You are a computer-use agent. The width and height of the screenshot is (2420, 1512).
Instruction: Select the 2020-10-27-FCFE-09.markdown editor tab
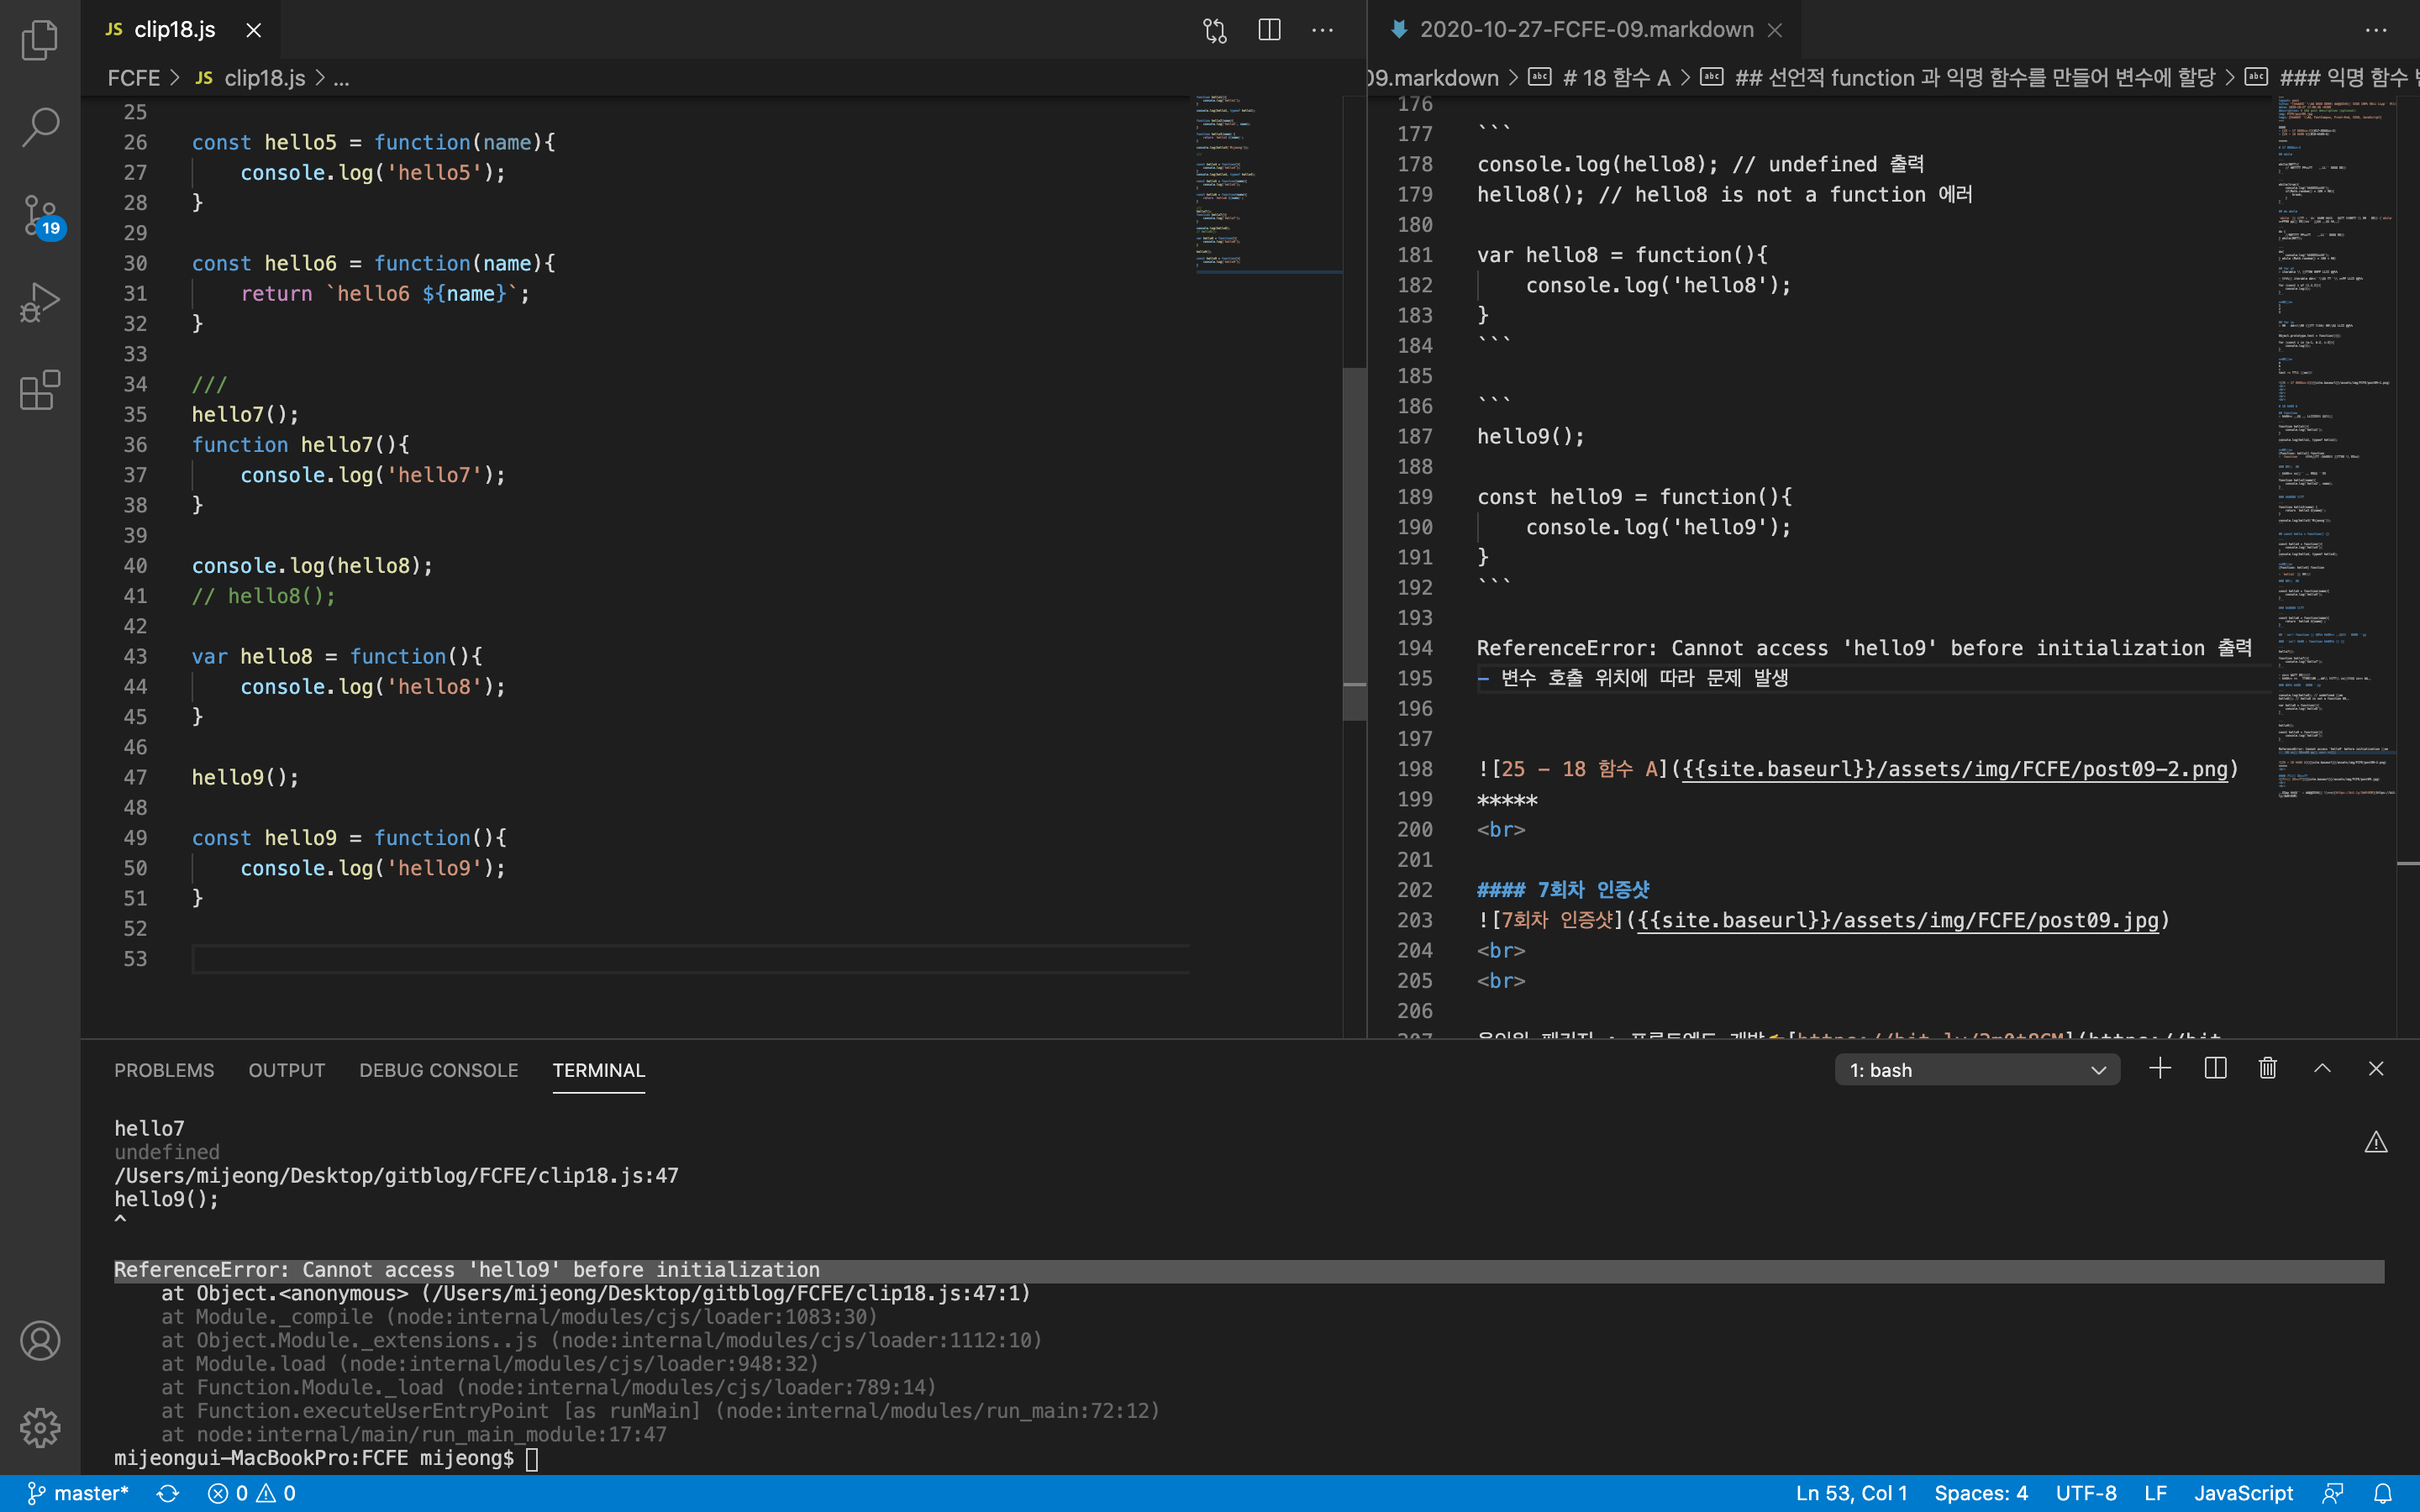pyautogui.click(x=1586, y=30)
